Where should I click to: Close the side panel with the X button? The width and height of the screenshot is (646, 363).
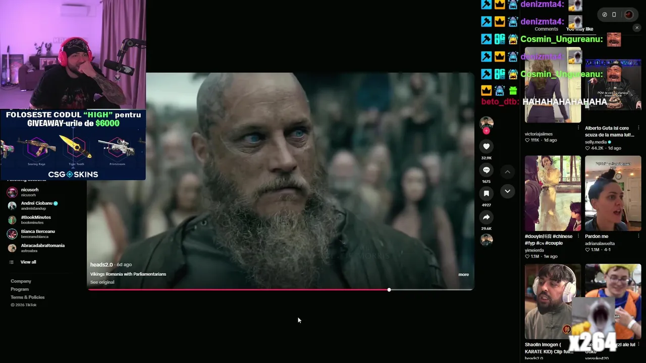tap(636, 28)
